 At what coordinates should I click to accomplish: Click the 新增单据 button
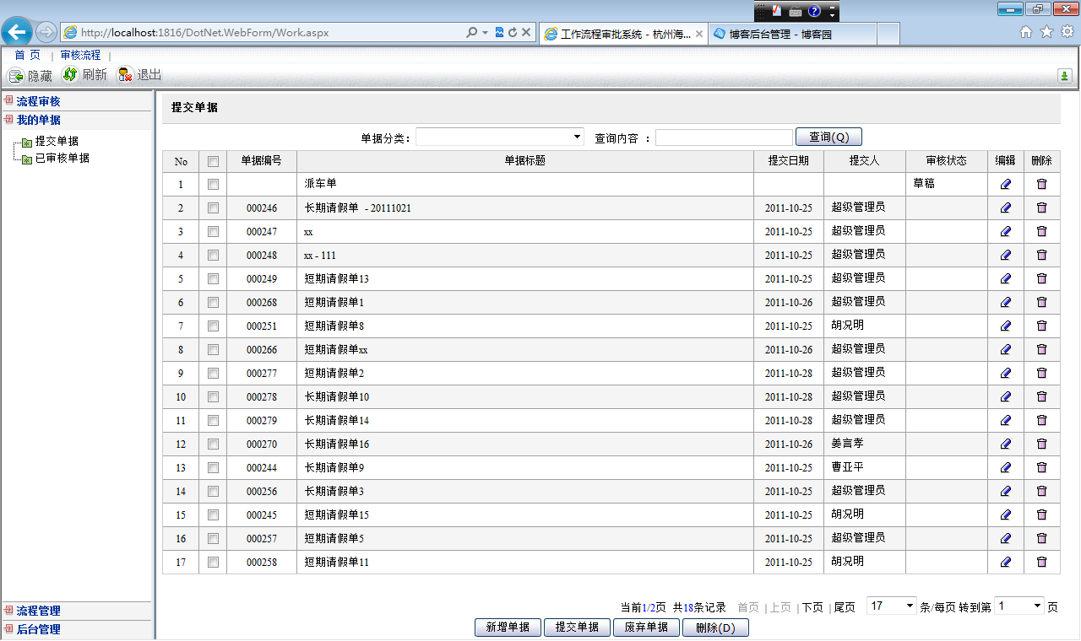tap(508, 628)
